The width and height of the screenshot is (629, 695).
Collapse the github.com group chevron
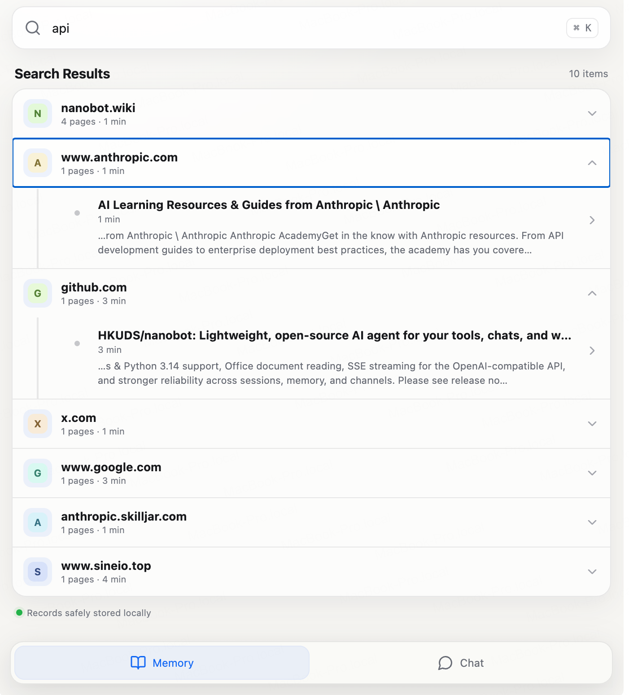click(x=592, y=293)
